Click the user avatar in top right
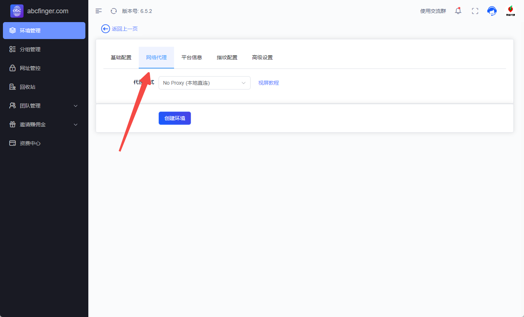This screenshot has height=317, width=524. tap(510, 11)
